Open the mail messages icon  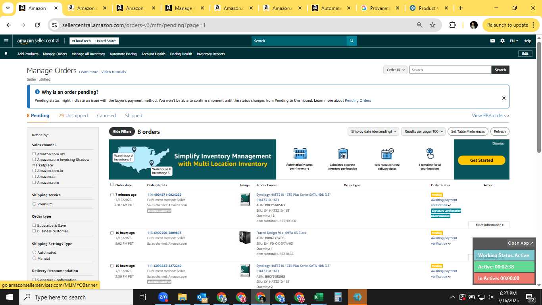[493, 41]
